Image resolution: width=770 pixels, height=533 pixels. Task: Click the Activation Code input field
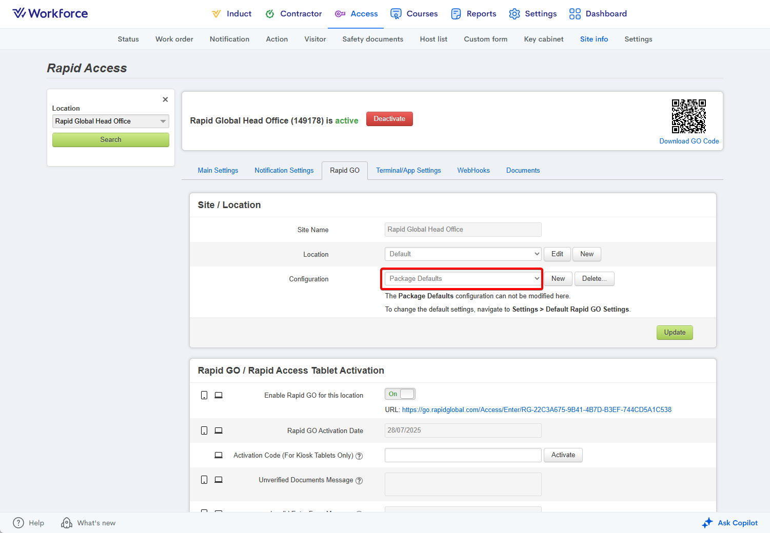[463, 455]
